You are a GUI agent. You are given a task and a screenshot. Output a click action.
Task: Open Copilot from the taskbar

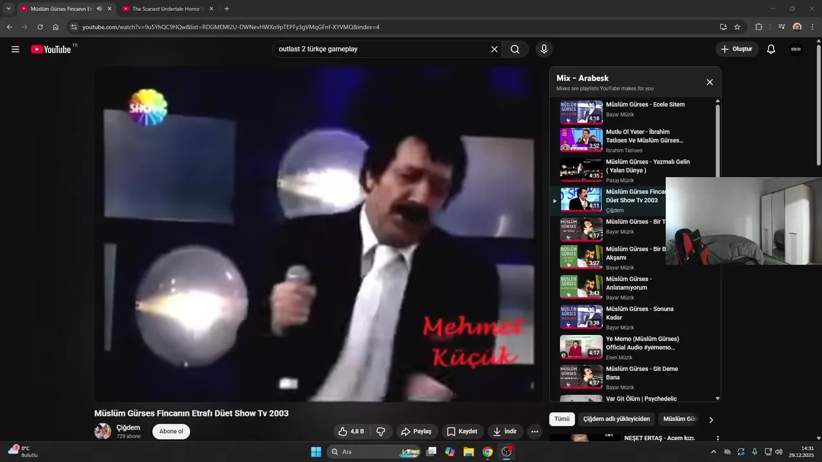click(450, 452)
